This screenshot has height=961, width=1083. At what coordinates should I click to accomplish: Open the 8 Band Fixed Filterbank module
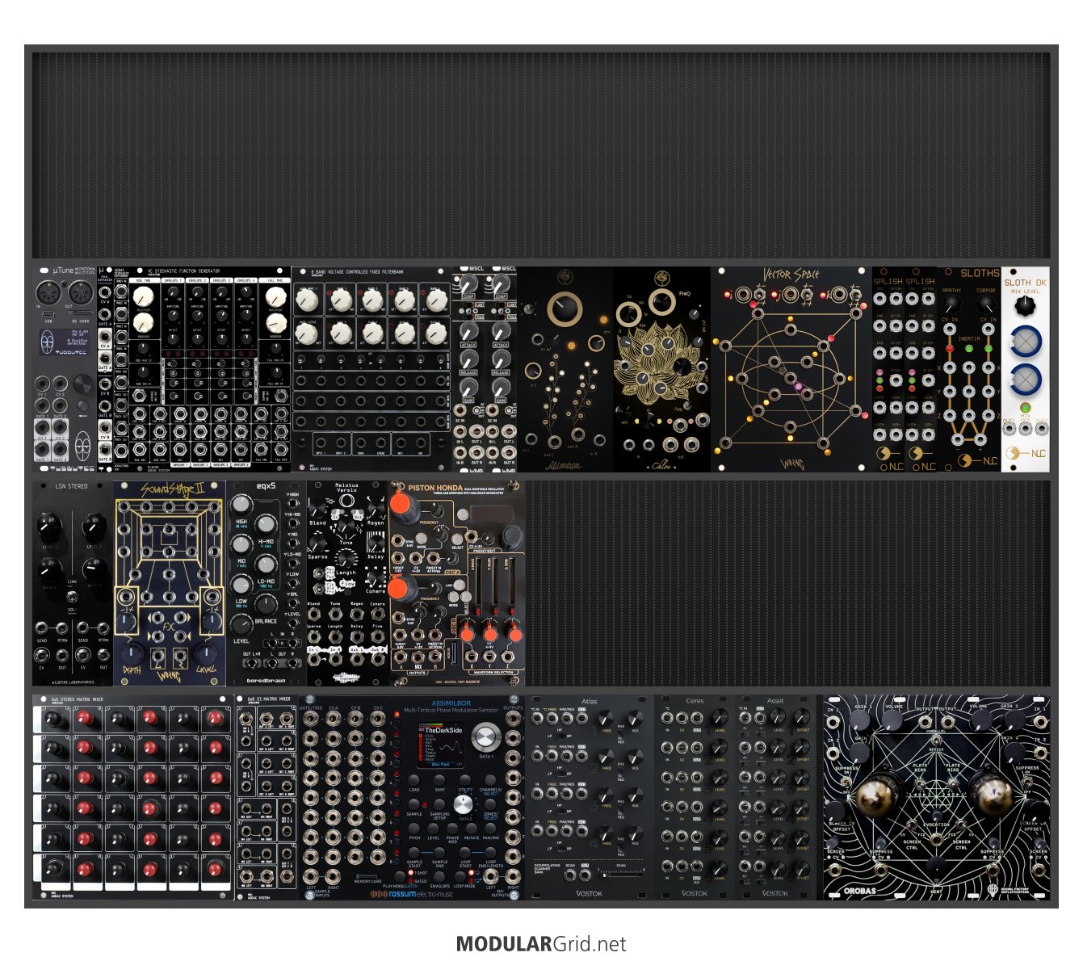click(x=371, y=369)
